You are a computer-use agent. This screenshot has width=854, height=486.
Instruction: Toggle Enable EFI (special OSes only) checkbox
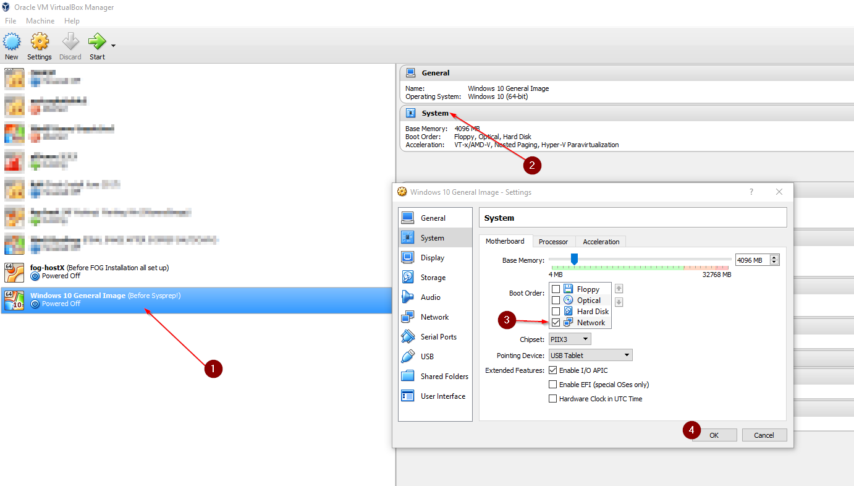click(x=553, y=385)
